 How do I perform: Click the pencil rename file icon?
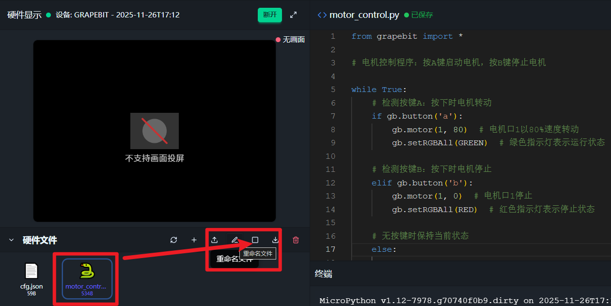tap(235, 240)
